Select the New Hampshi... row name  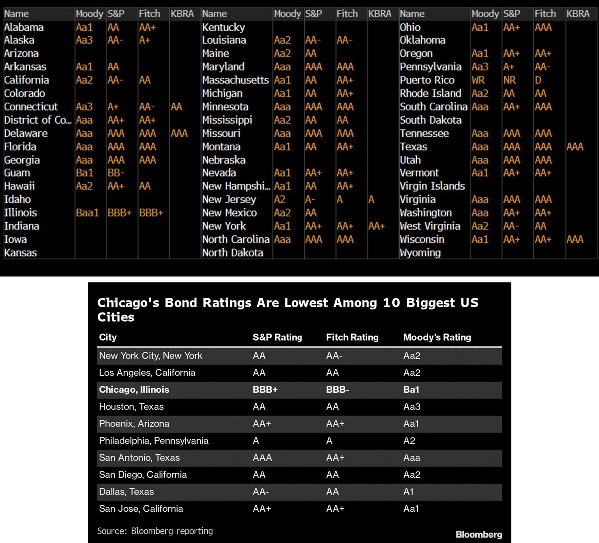236,186
